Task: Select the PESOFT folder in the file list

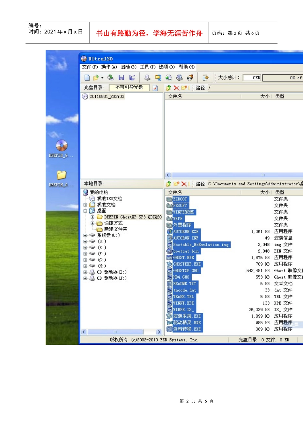Action: pyautogui.click(x=180, y=206)
